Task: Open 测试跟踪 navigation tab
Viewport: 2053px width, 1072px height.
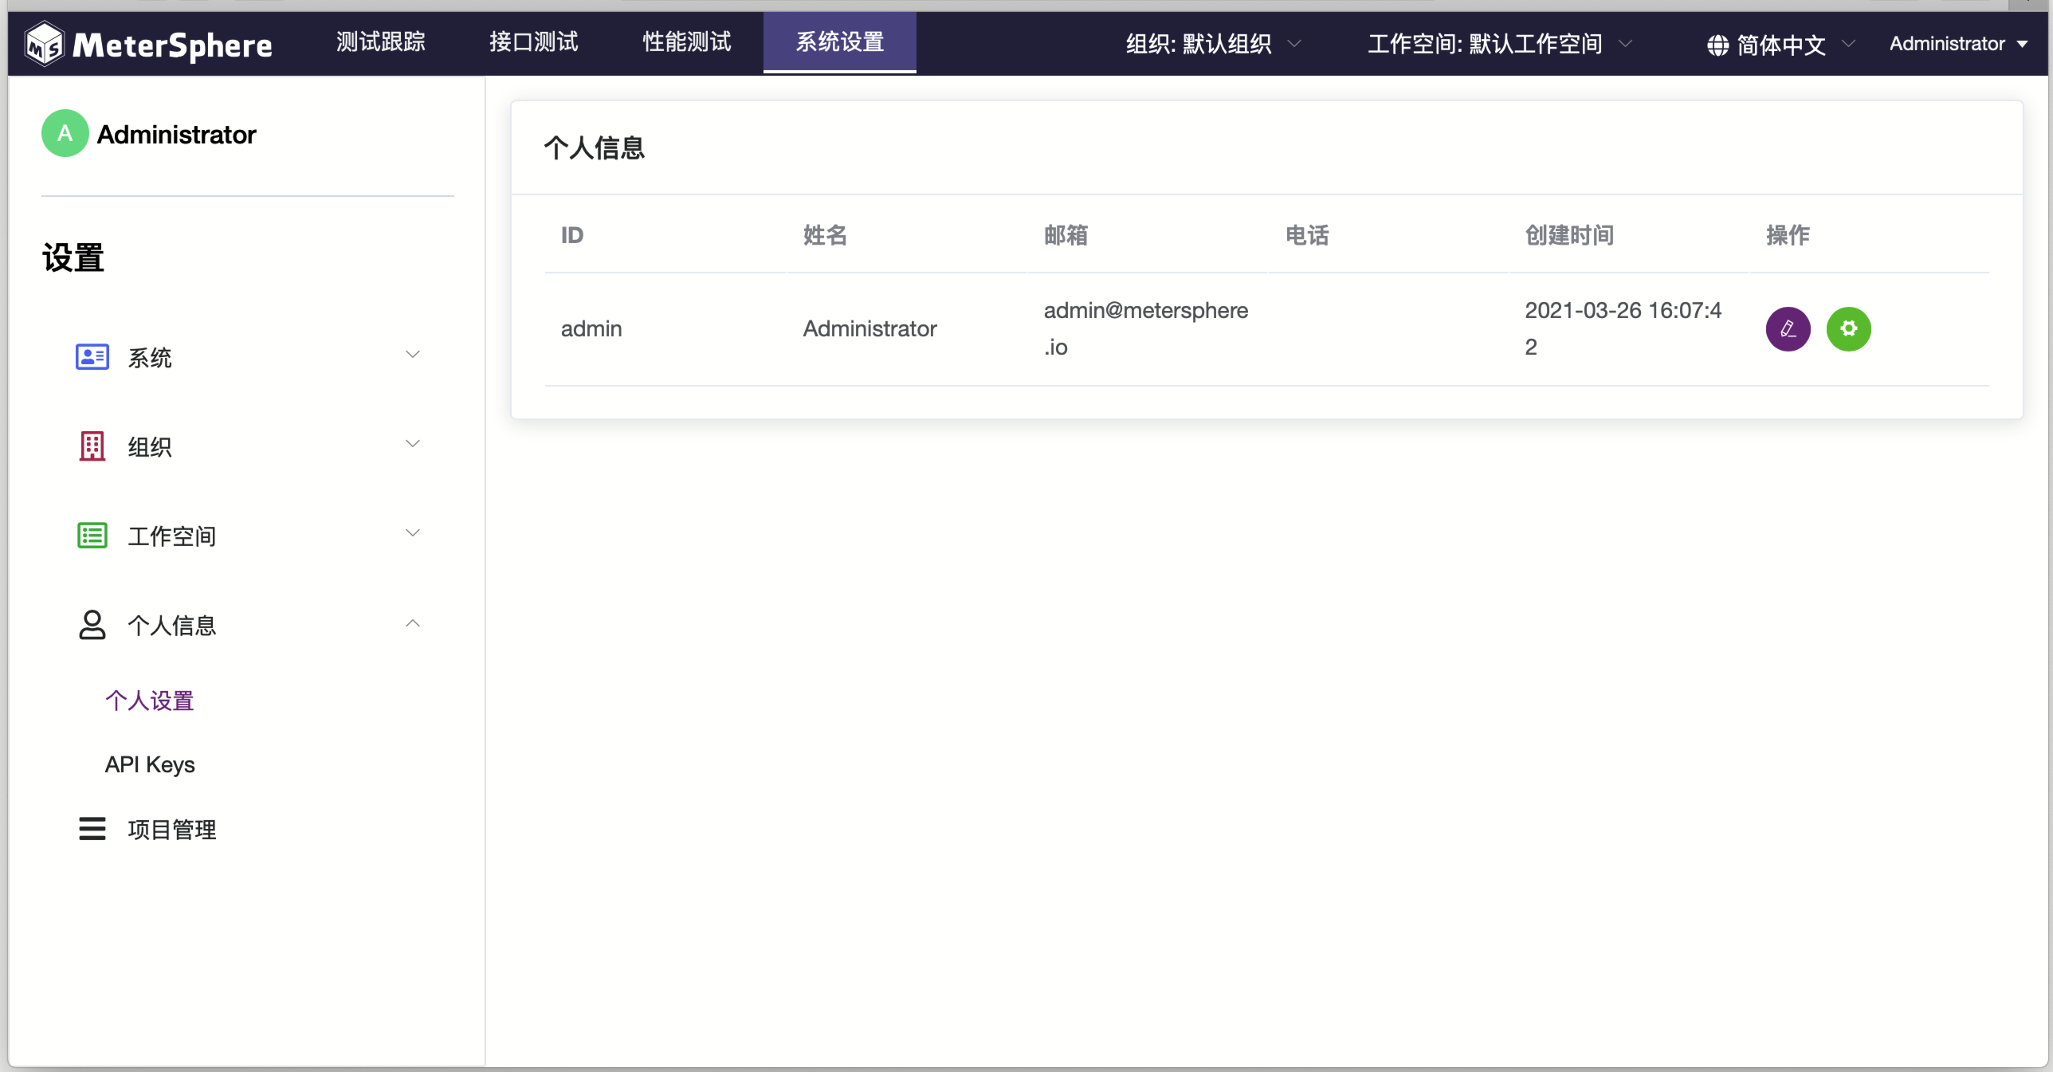Action: (382, 42)
